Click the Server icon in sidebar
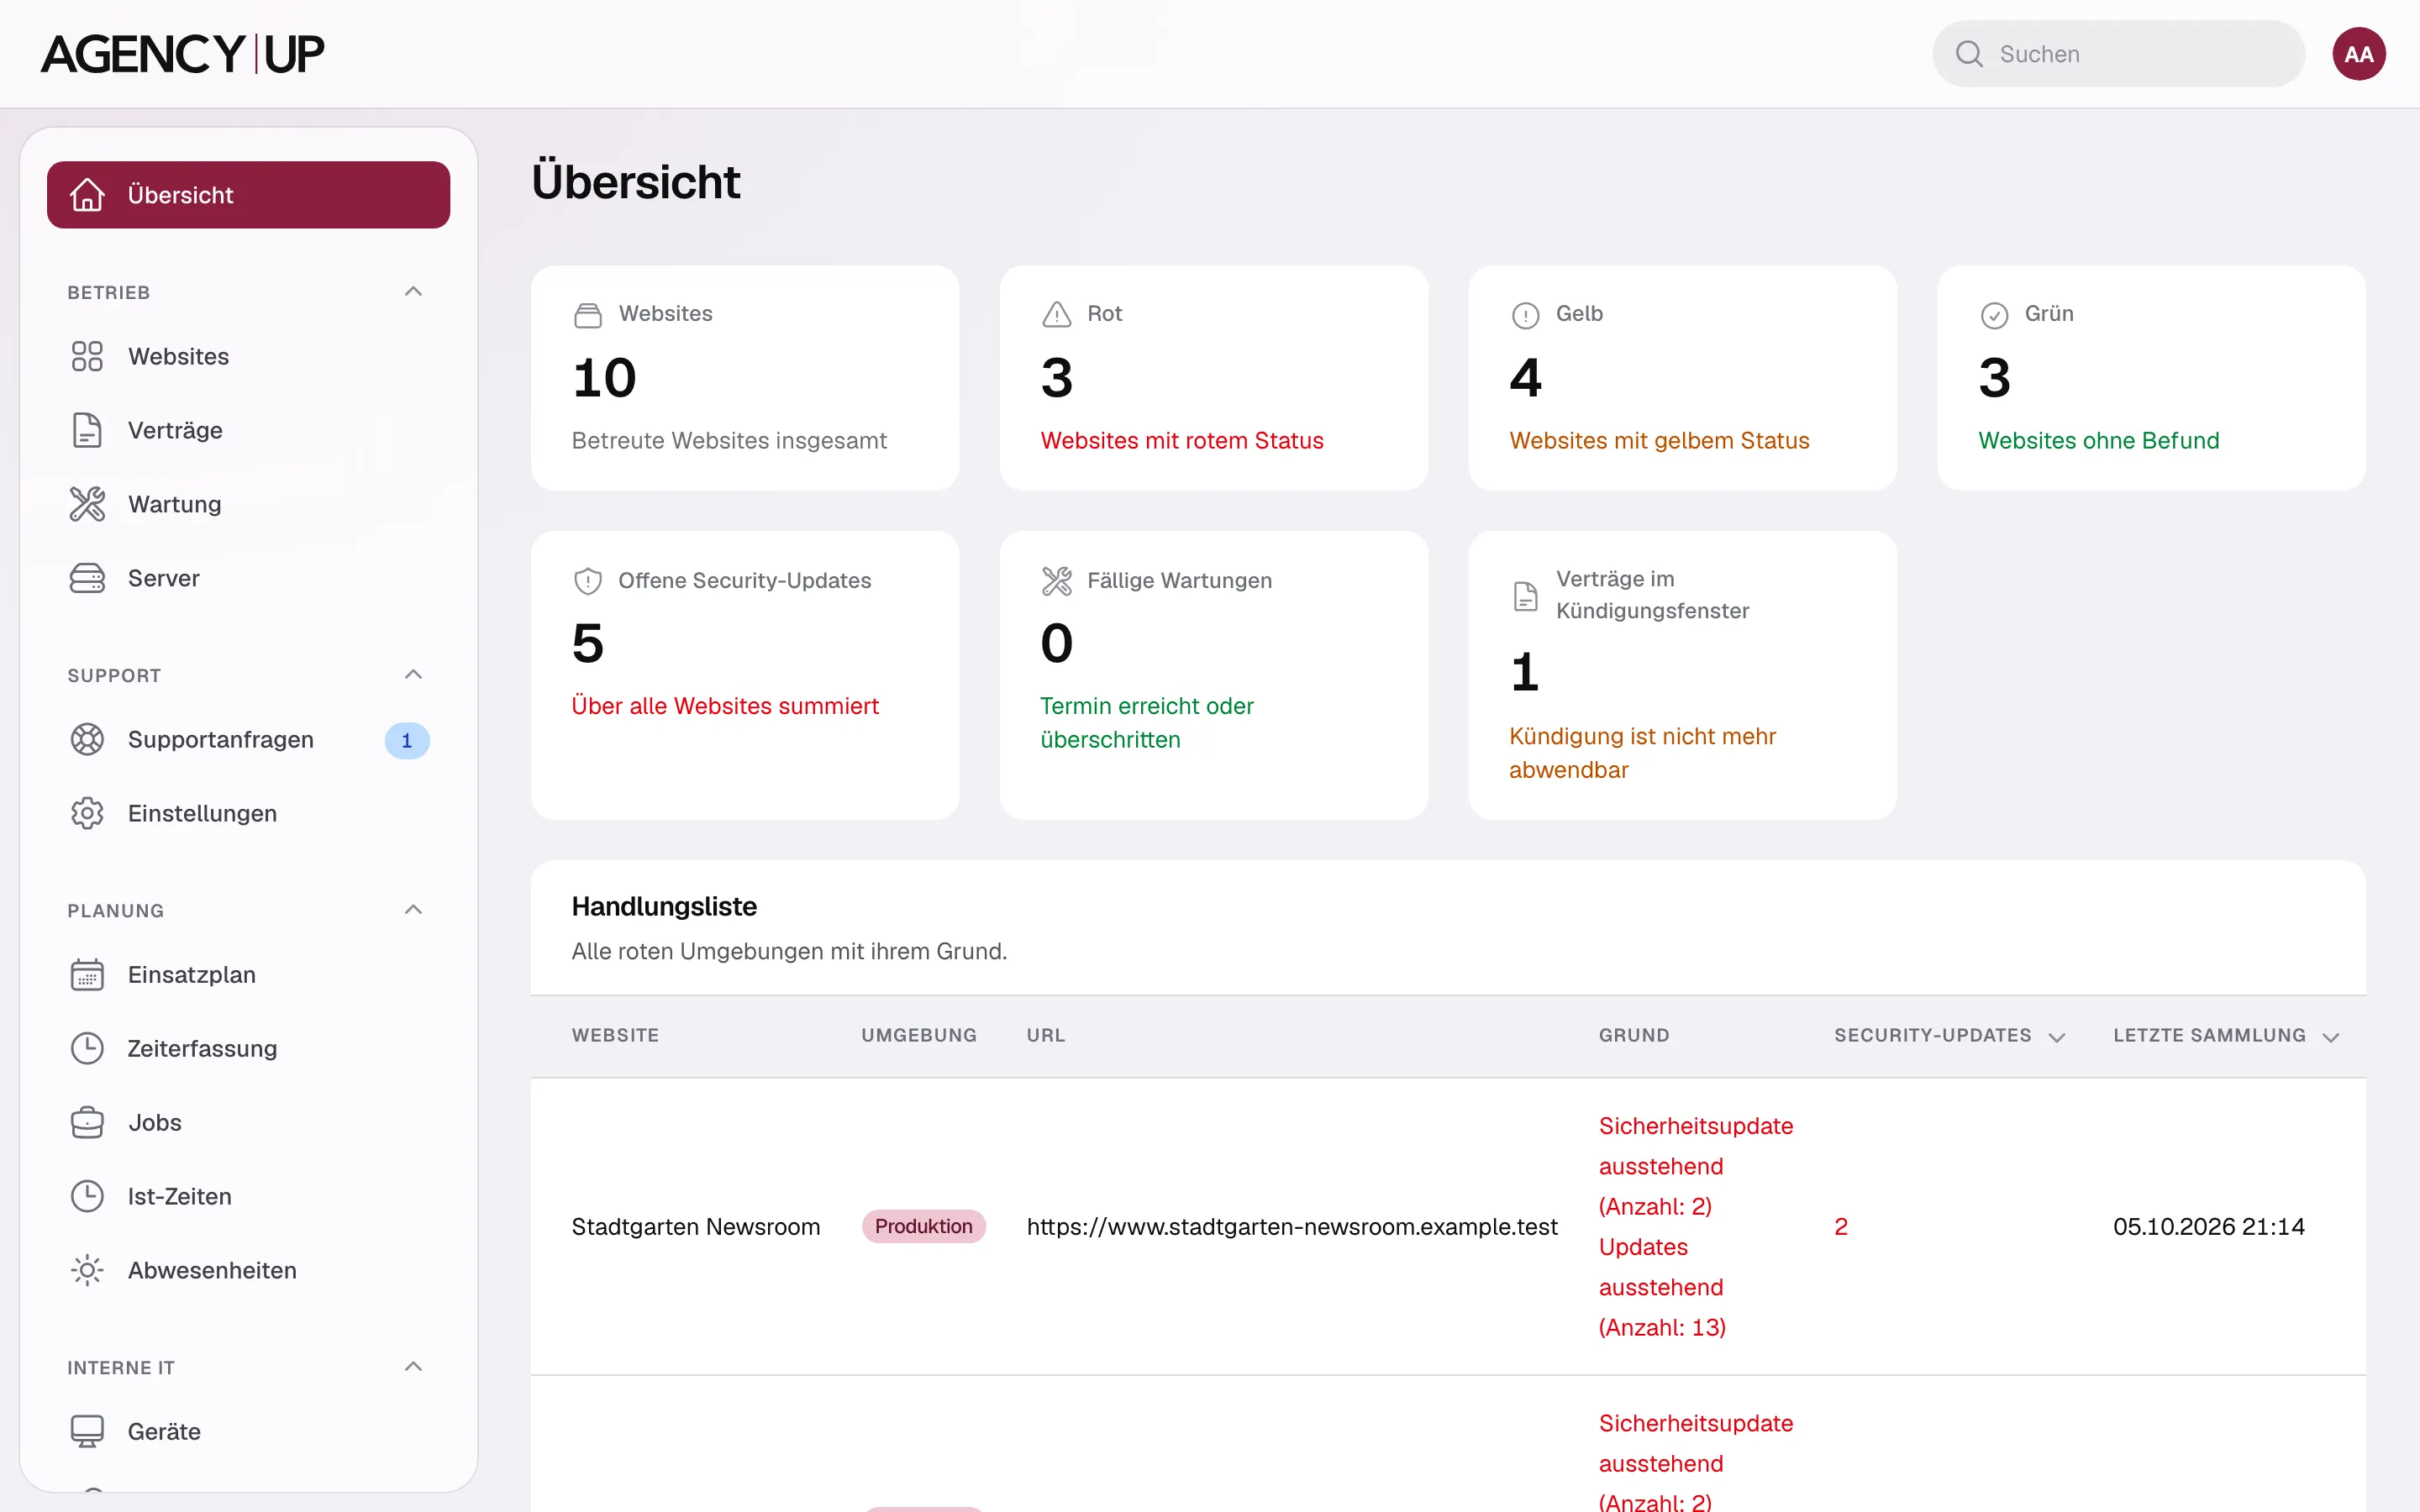 click(87, 578)
